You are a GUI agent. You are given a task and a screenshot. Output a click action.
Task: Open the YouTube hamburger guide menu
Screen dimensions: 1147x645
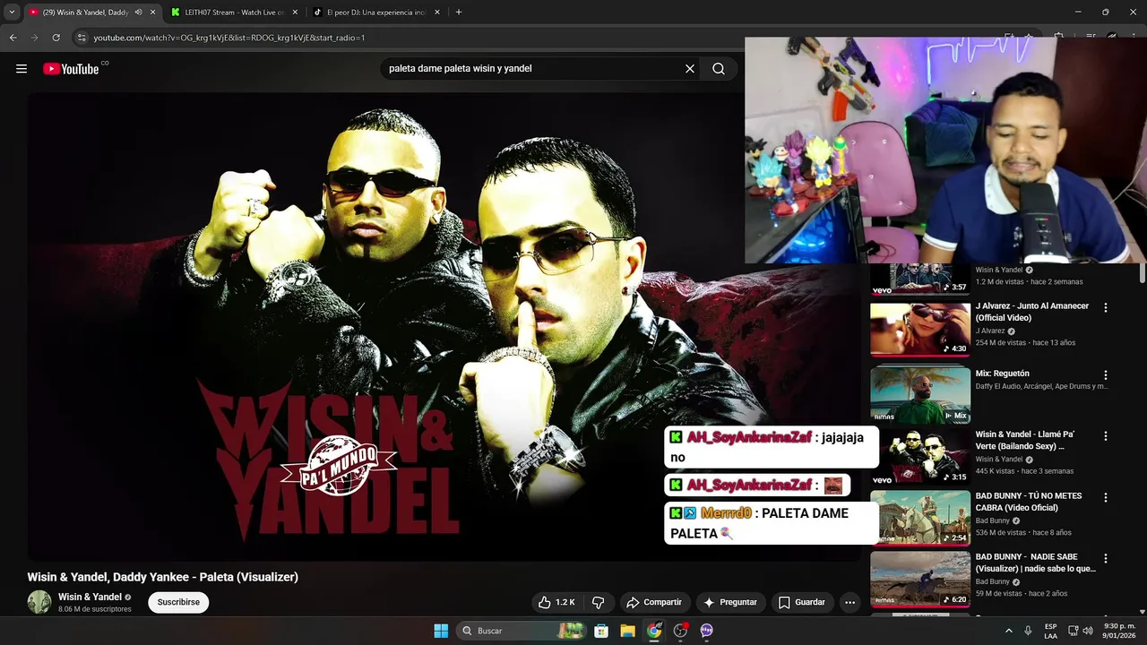point(22,69)
